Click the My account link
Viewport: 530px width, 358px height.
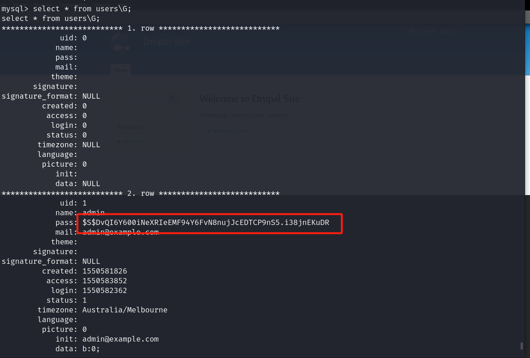pyautogui.click(x=422, y=31)
